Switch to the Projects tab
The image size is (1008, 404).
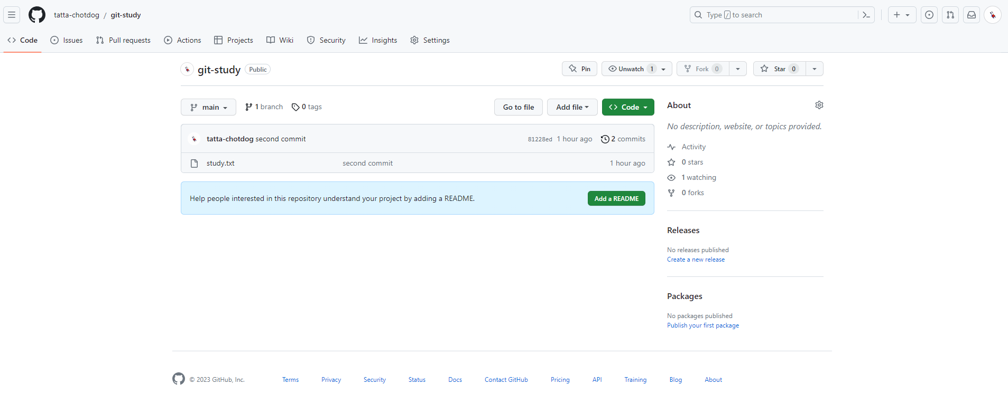233,40
